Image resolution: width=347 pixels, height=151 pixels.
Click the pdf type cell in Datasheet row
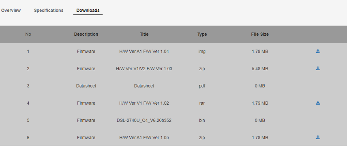click(202, 86)
